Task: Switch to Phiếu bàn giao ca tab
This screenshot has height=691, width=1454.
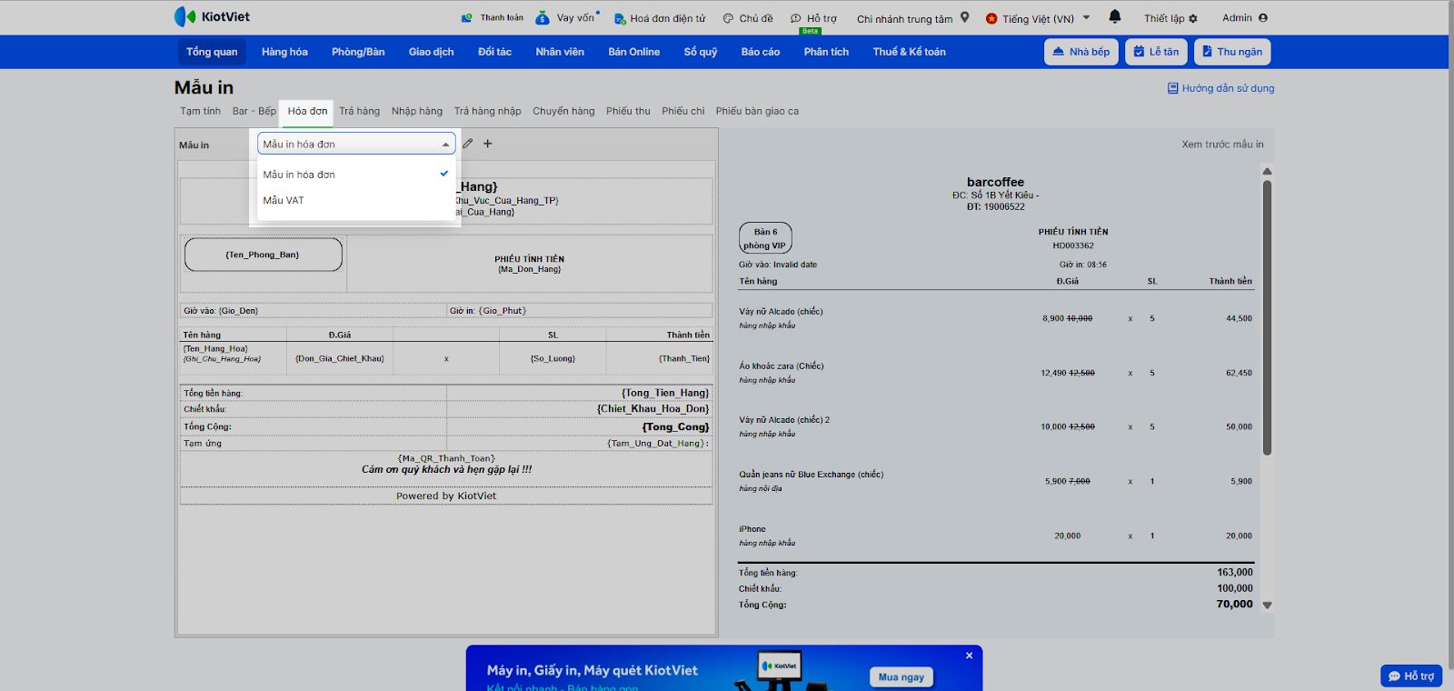Action: 757,111
